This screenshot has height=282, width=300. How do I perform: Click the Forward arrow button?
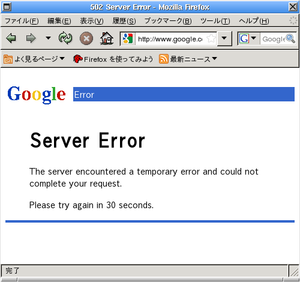(31, 38)
